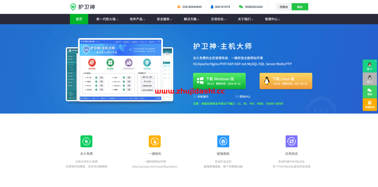Open 客服热线 hotline in side widget
Viewport: 378px width, 187px height.
pos(369,105)
